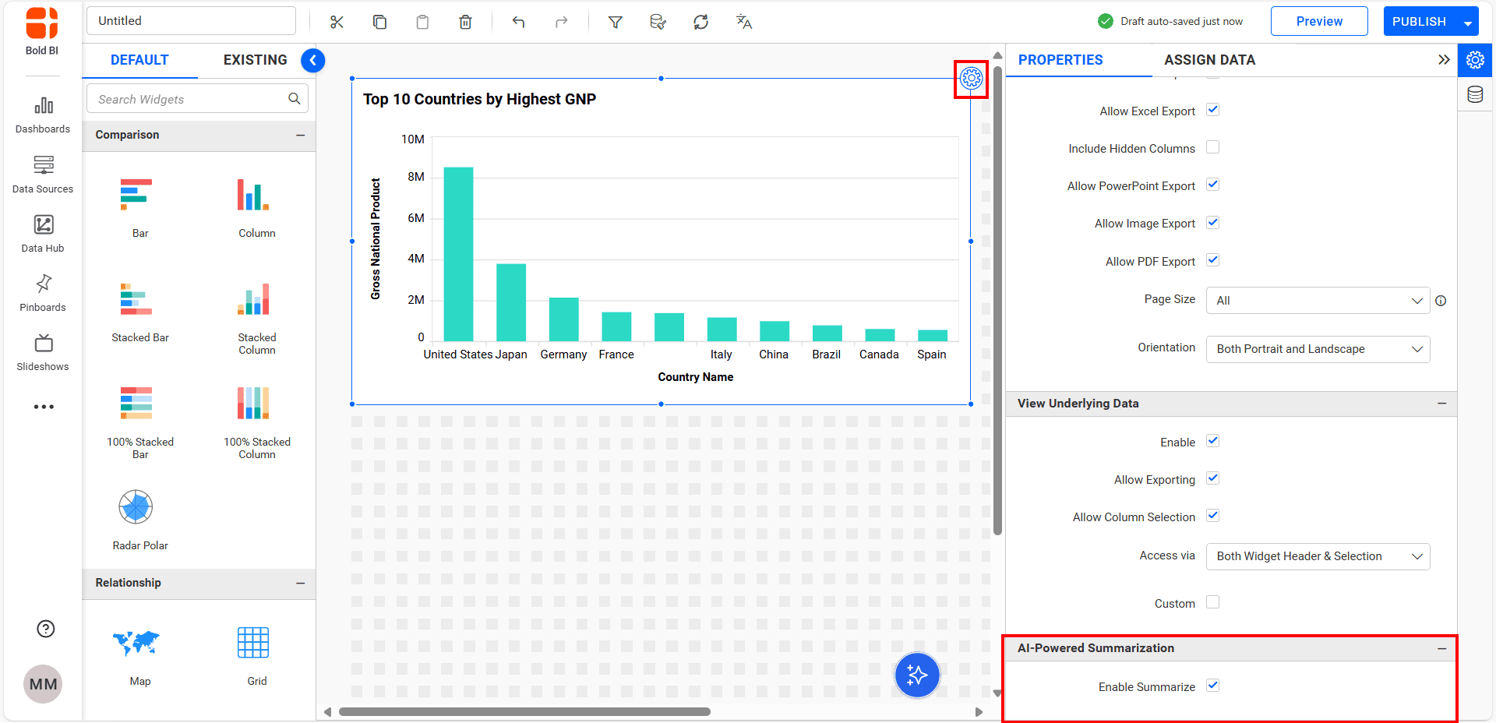Viewport: 1496px width, 723px height.
Task: Click the refresh dashboard icon
Action: click(x=700, y=22)
